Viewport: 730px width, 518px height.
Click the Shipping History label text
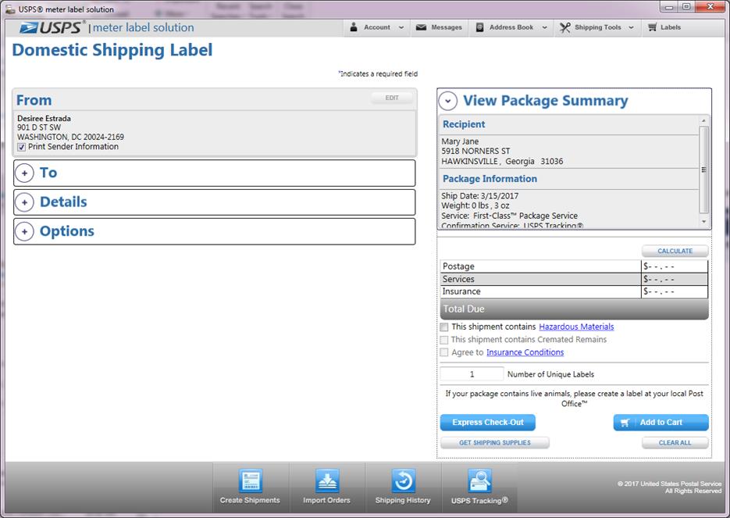[403, 500]
